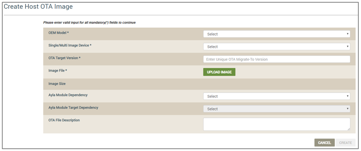Focus the OTA Target Version input field
Viewport: 361px width, 151px height.
pyautogui.click(x=276, y=59)
